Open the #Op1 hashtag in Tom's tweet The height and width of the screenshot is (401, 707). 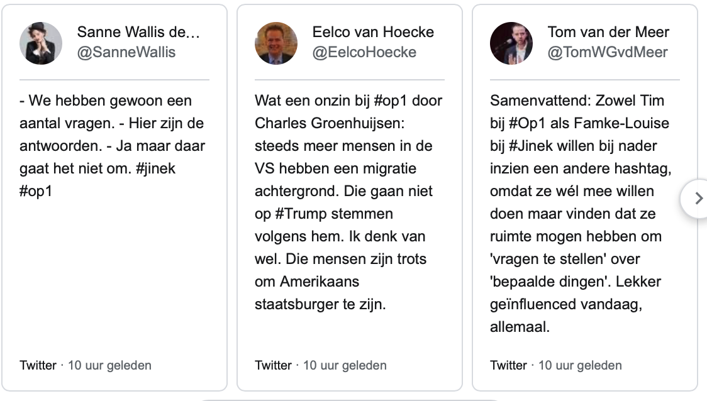click(527, 123)
